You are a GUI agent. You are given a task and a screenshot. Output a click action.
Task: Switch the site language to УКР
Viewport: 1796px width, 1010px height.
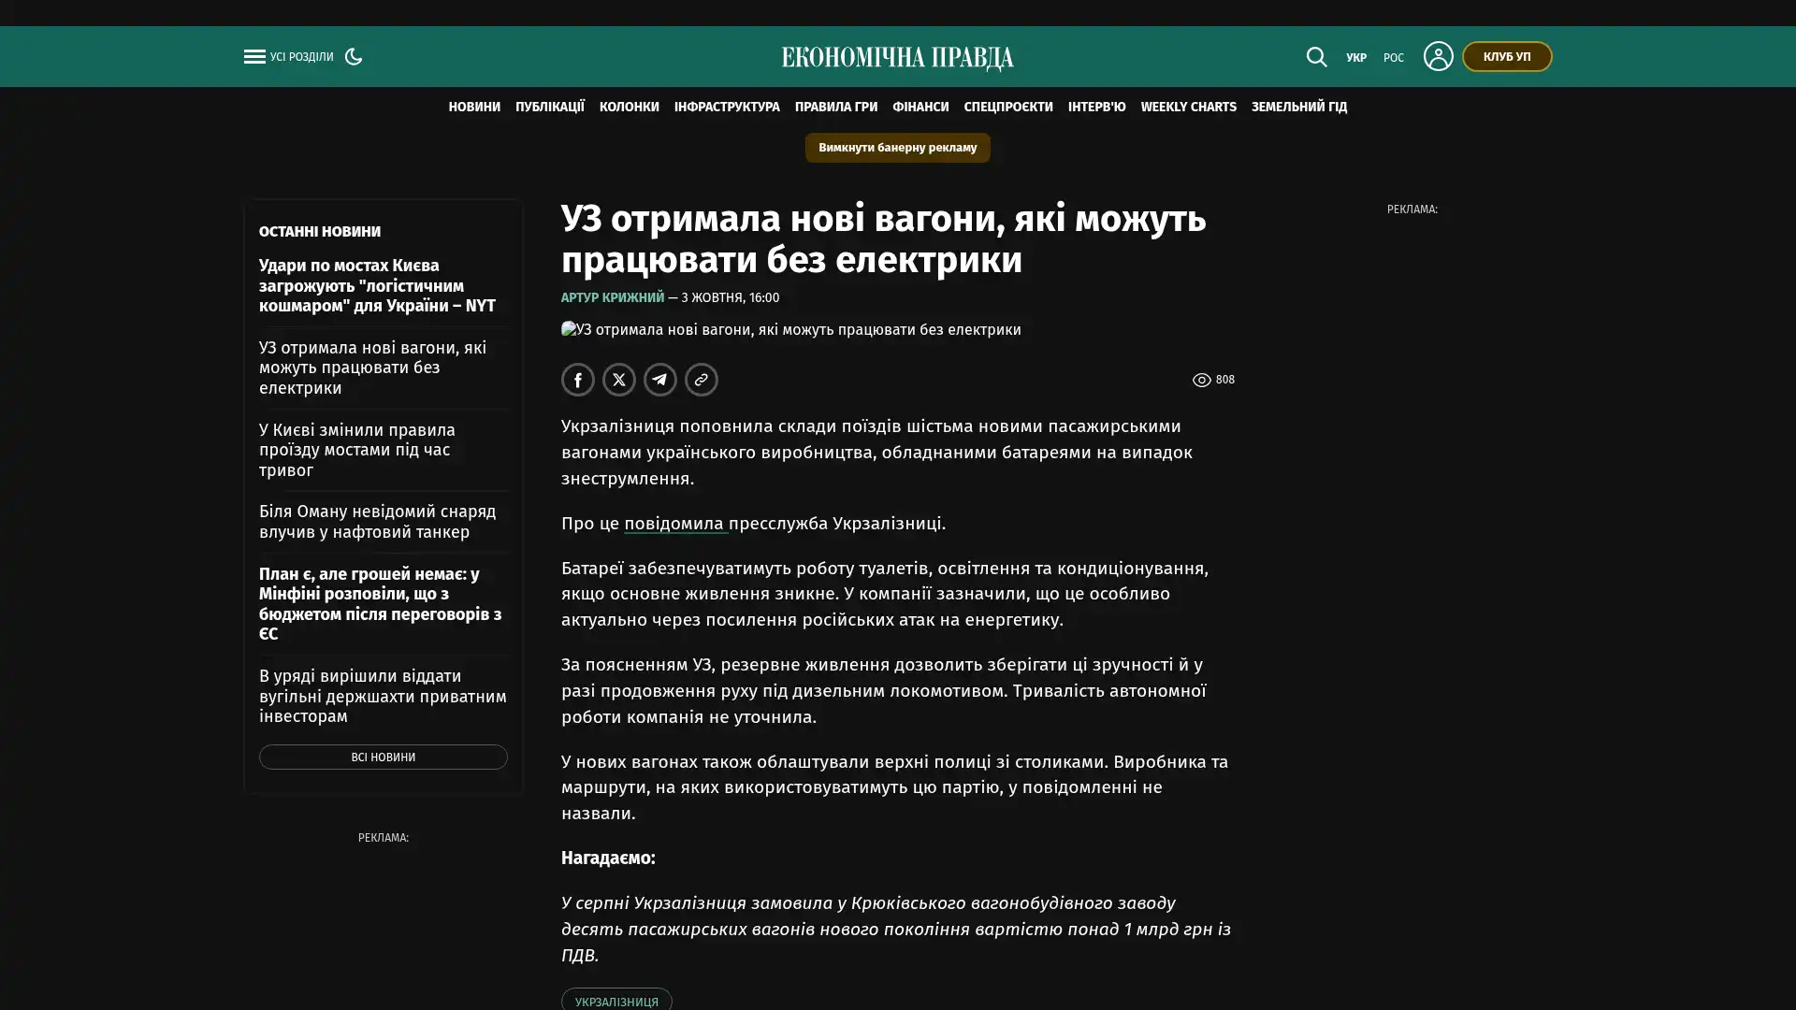1356,58
